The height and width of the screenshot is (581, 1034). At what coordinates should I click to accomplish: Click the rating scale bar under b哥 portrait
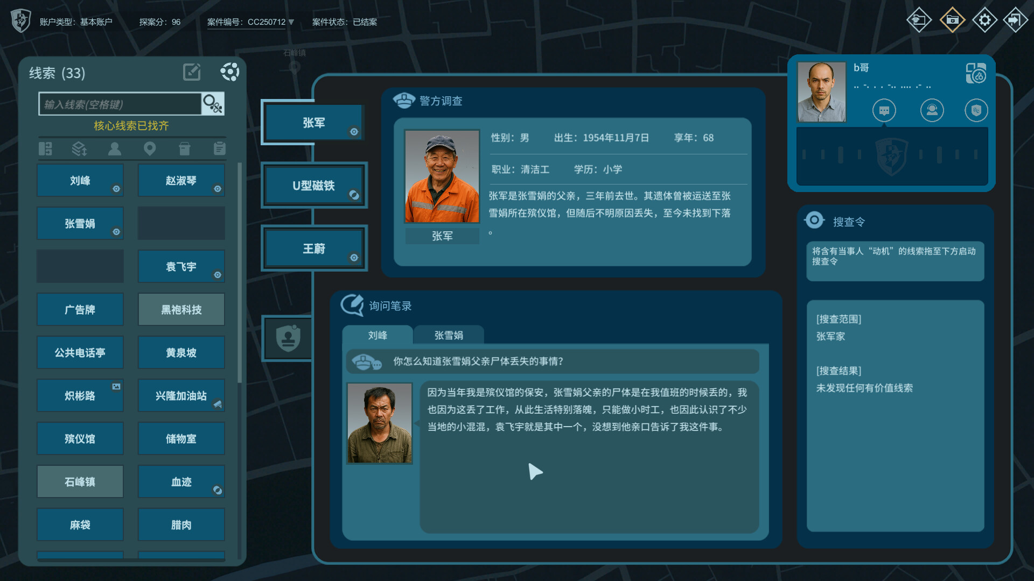pyautogui.click(x=891, y=156)
